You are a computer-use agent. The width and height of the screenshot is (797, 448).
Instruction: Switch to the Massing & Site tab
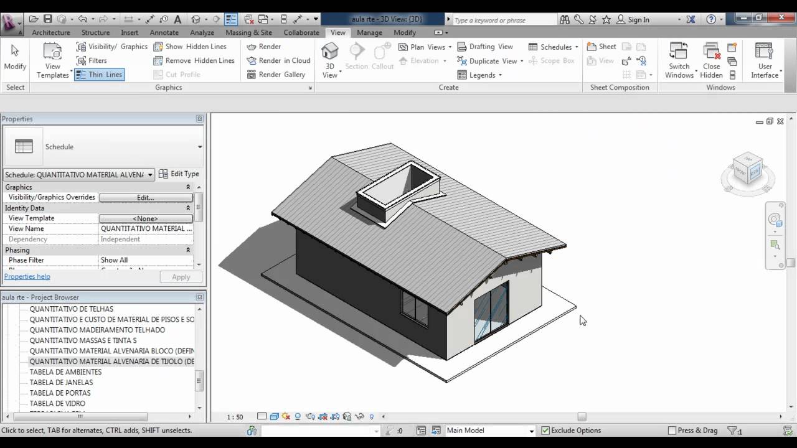click(x=248, y=32)
